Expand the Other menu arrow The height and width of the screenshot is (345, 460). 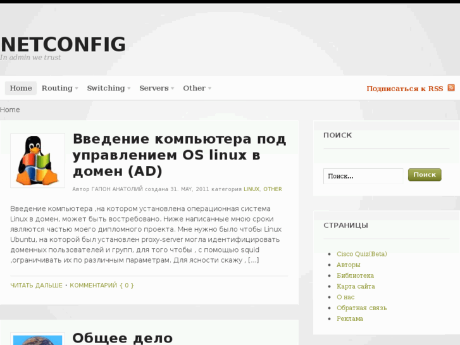pyautogui.click(x=209, y=88)
